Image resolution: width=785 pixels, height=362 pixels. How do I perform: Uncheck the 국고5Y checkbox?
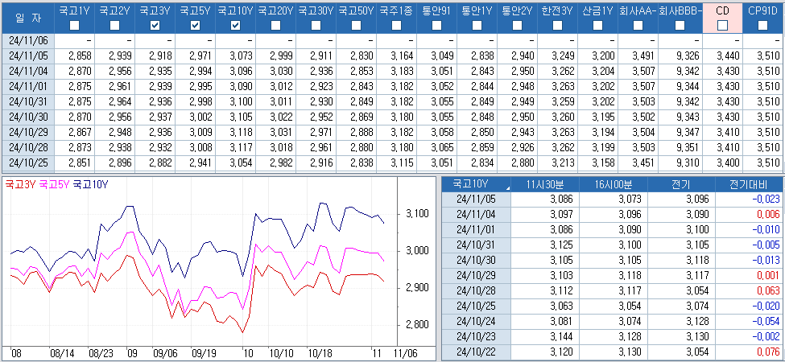(195, 27)
